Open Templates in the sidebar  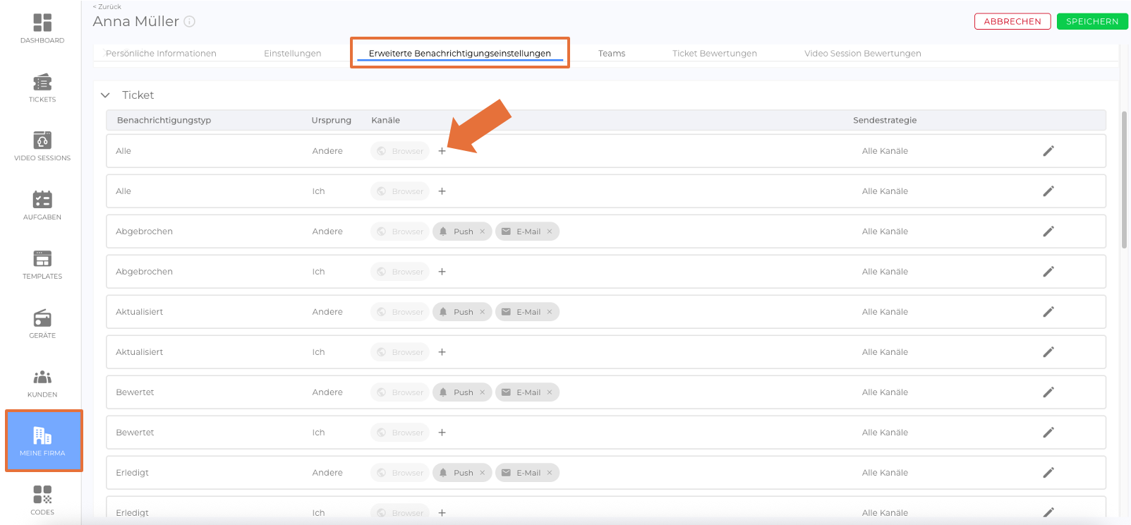[x=42, y=265]
